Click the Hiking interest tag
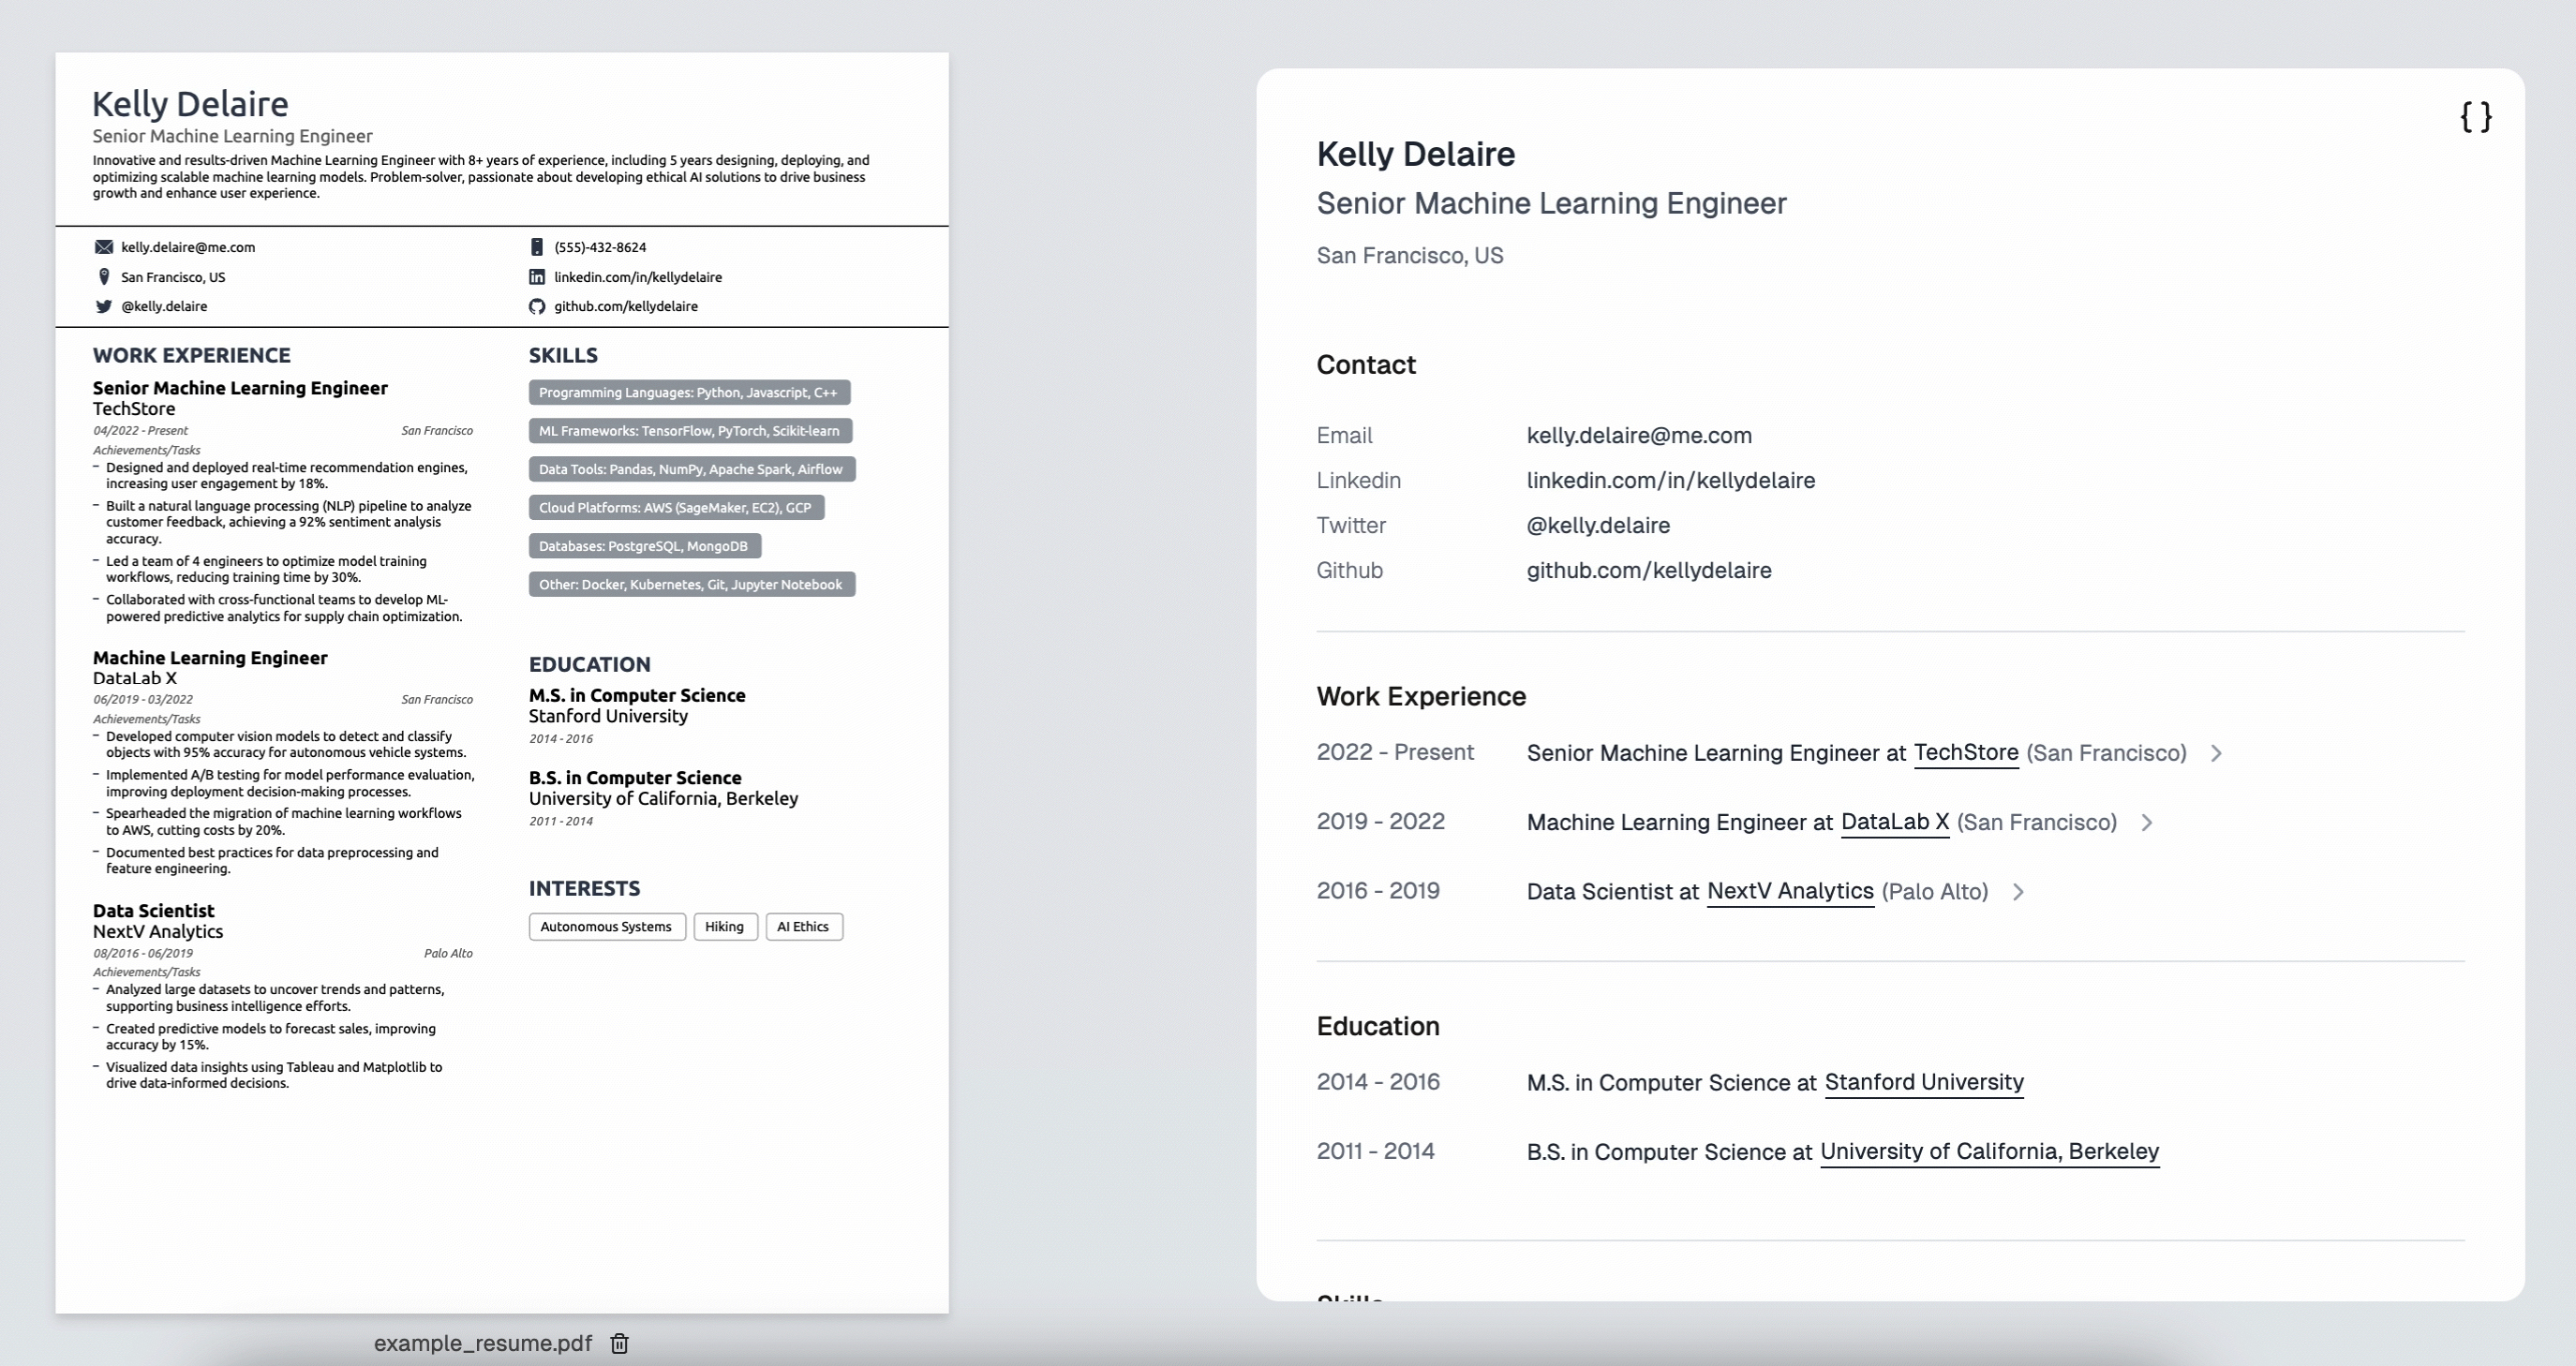Screen dimensions: 2576x1366 coord(724,927)
